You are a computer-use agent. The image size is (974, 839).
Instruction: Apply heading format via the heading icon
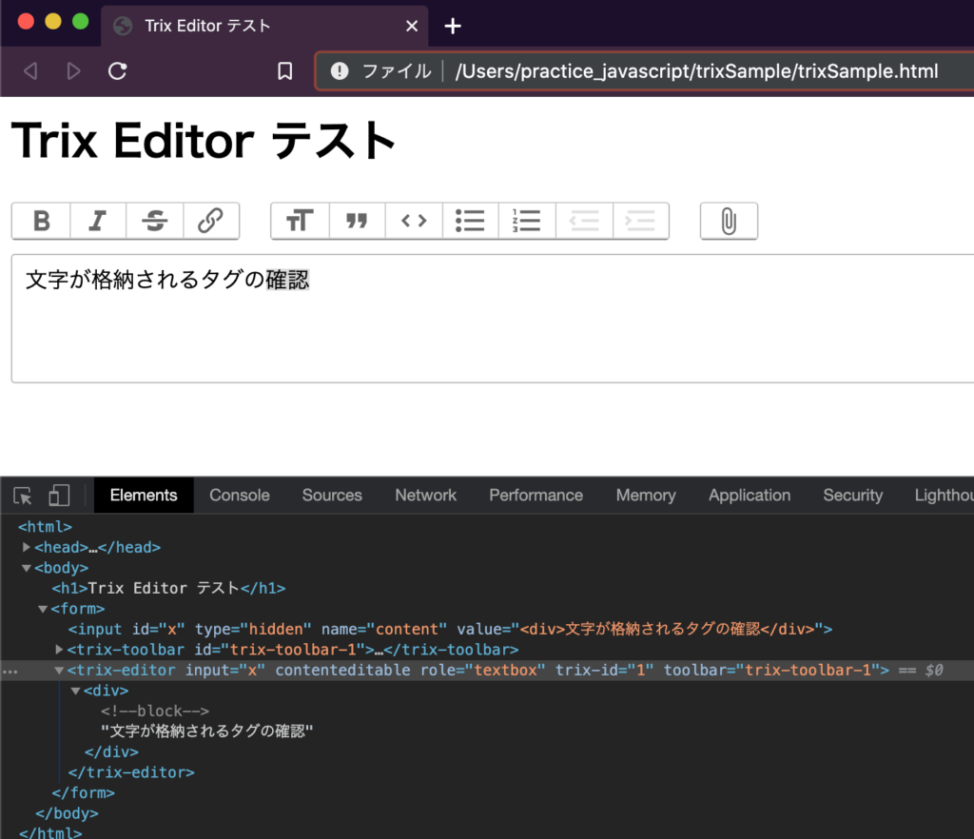pyautogui.click(x=300, y=221)
